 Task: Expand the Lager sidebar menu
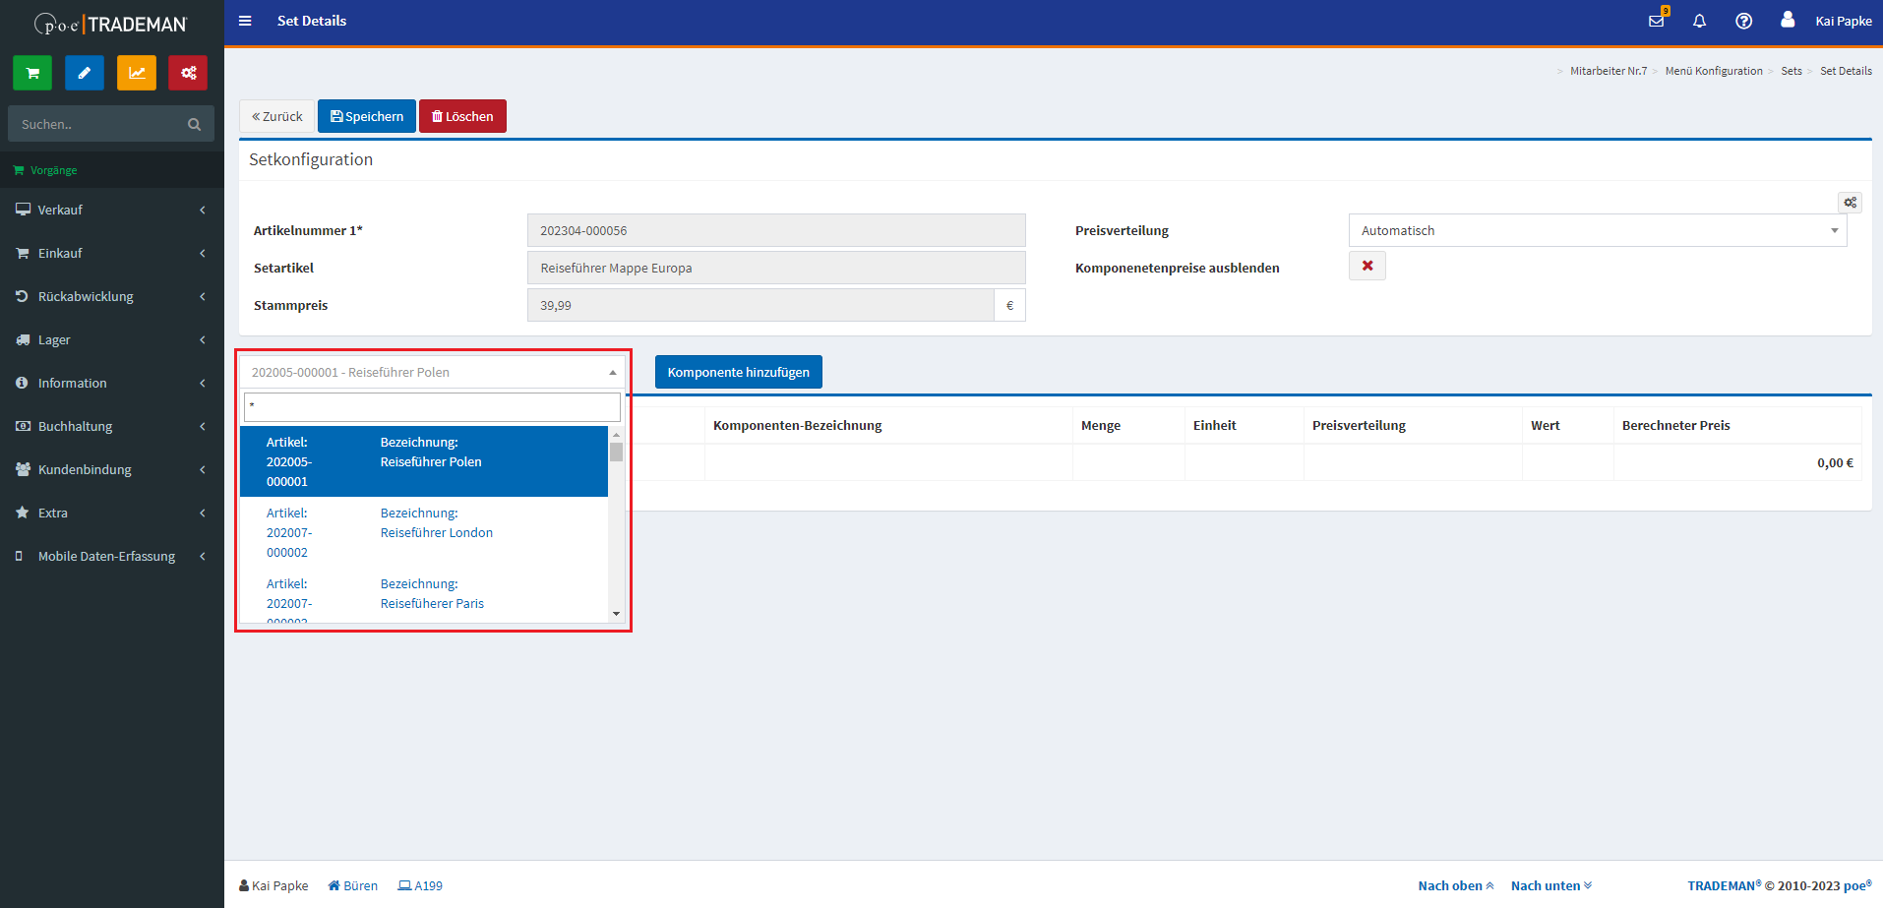111,339
